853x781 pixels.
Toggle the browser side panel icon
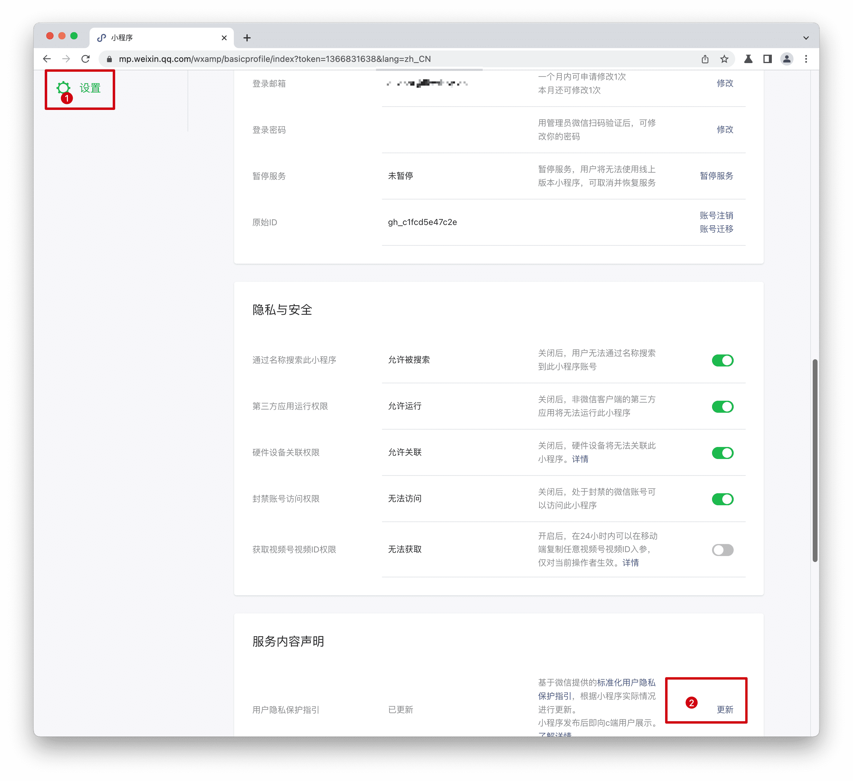pyautogui.click(x=768, y=59)
